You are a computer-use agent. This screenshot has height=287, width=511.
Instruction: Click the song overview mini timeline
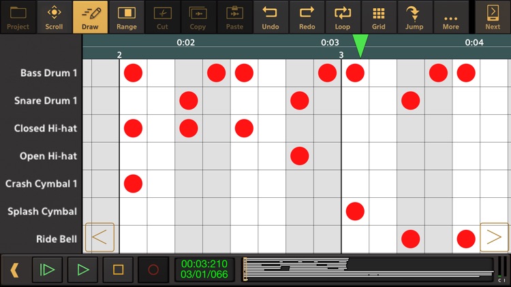pos(368,269)
